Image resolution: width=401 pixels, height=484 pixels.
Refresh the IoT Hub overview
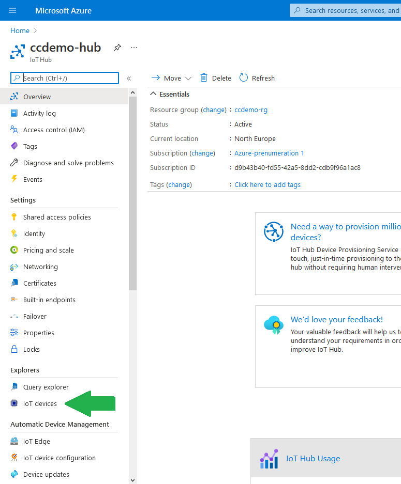click(x=257, y=78)
